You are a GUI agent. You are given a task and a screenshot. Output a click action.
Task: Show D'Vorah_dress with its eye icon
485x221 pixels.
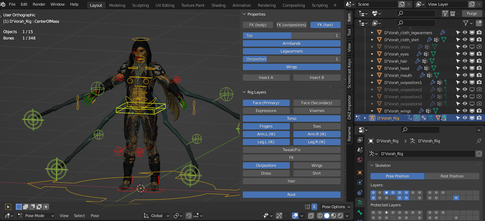[x=465, y=47]
